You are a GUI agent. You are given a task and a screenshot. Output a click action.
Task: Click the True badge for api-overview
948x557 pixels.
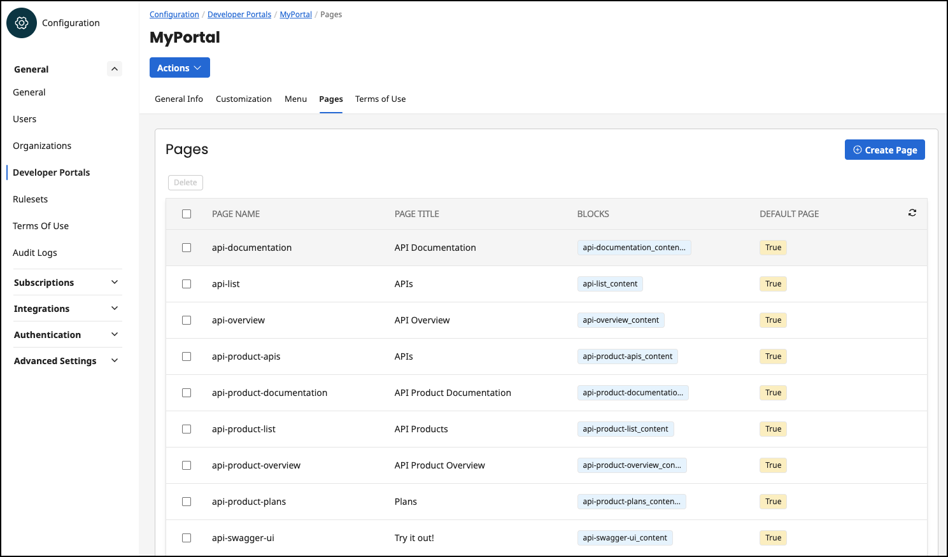click(x=772, y=320)
